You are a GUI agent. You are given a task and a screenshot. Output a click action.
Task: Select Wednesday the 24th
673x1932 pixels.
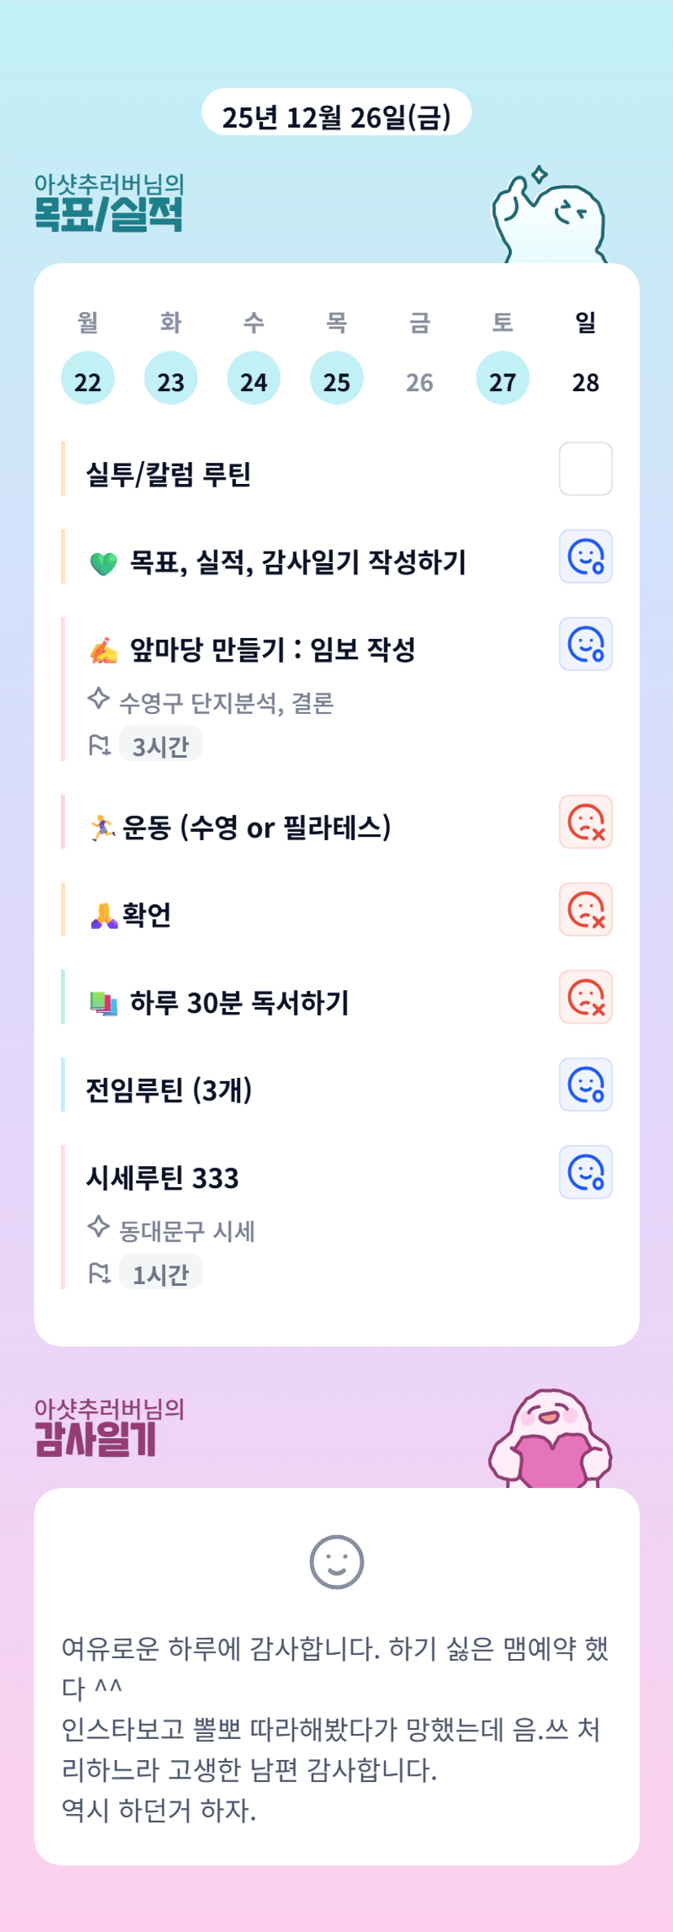click(x=254, y=379)
